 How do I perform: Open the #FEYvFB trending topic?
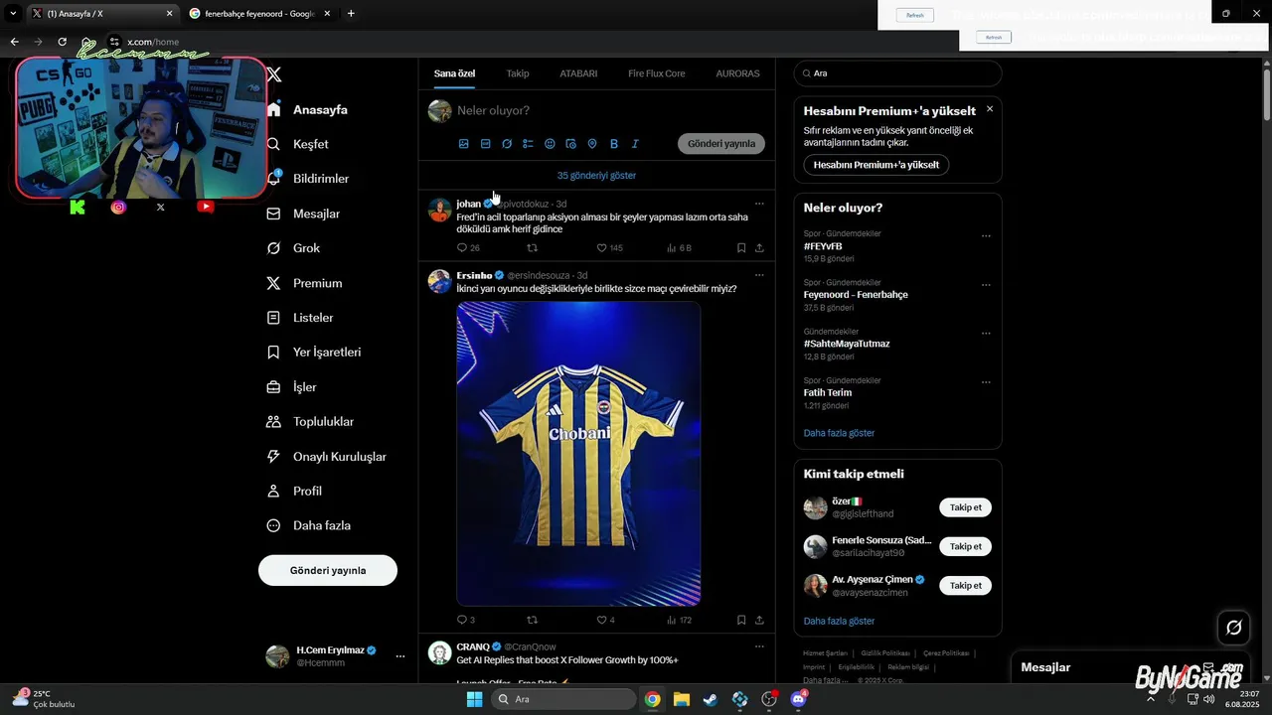pyautogui.click(x=823, y=246)
